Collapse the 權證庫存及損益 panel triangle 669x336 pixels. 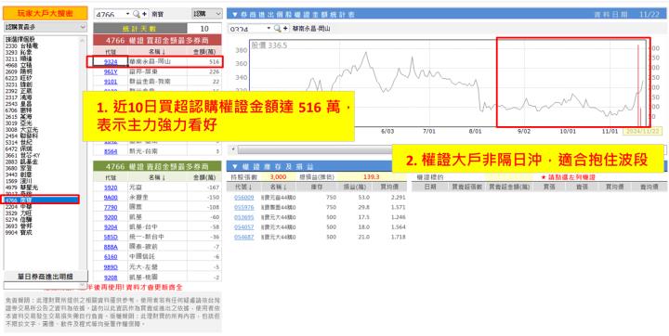coord(234,166)
